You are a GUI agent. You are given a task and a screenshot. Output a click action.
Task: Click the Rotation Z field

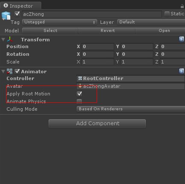(173, 54)
